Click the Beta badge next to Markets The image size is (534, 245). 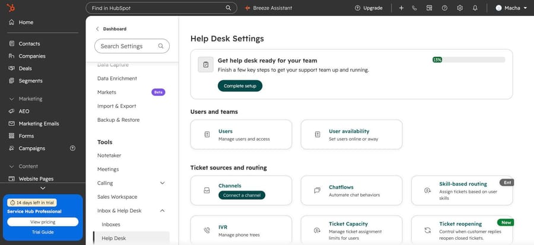pyautogui.click(x=158, y=92)
